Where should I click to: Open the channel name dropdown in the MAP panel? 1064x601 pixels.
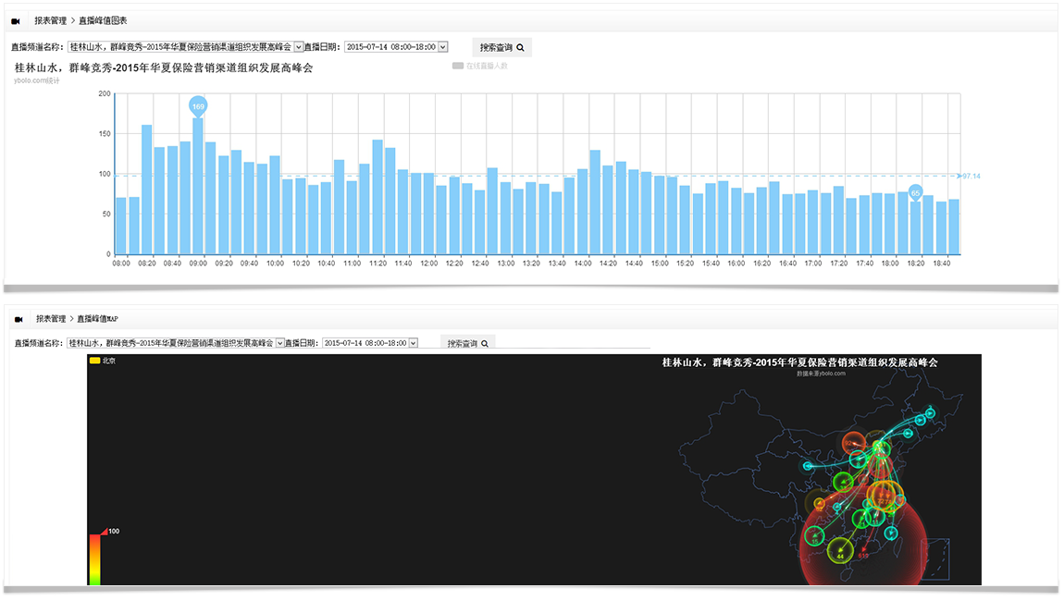[x=176, y=343]
